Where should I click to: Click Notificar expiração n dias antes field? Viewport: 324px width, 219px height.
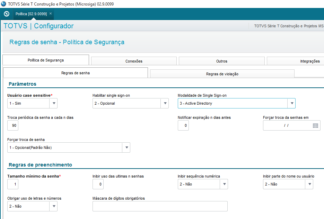183,125
